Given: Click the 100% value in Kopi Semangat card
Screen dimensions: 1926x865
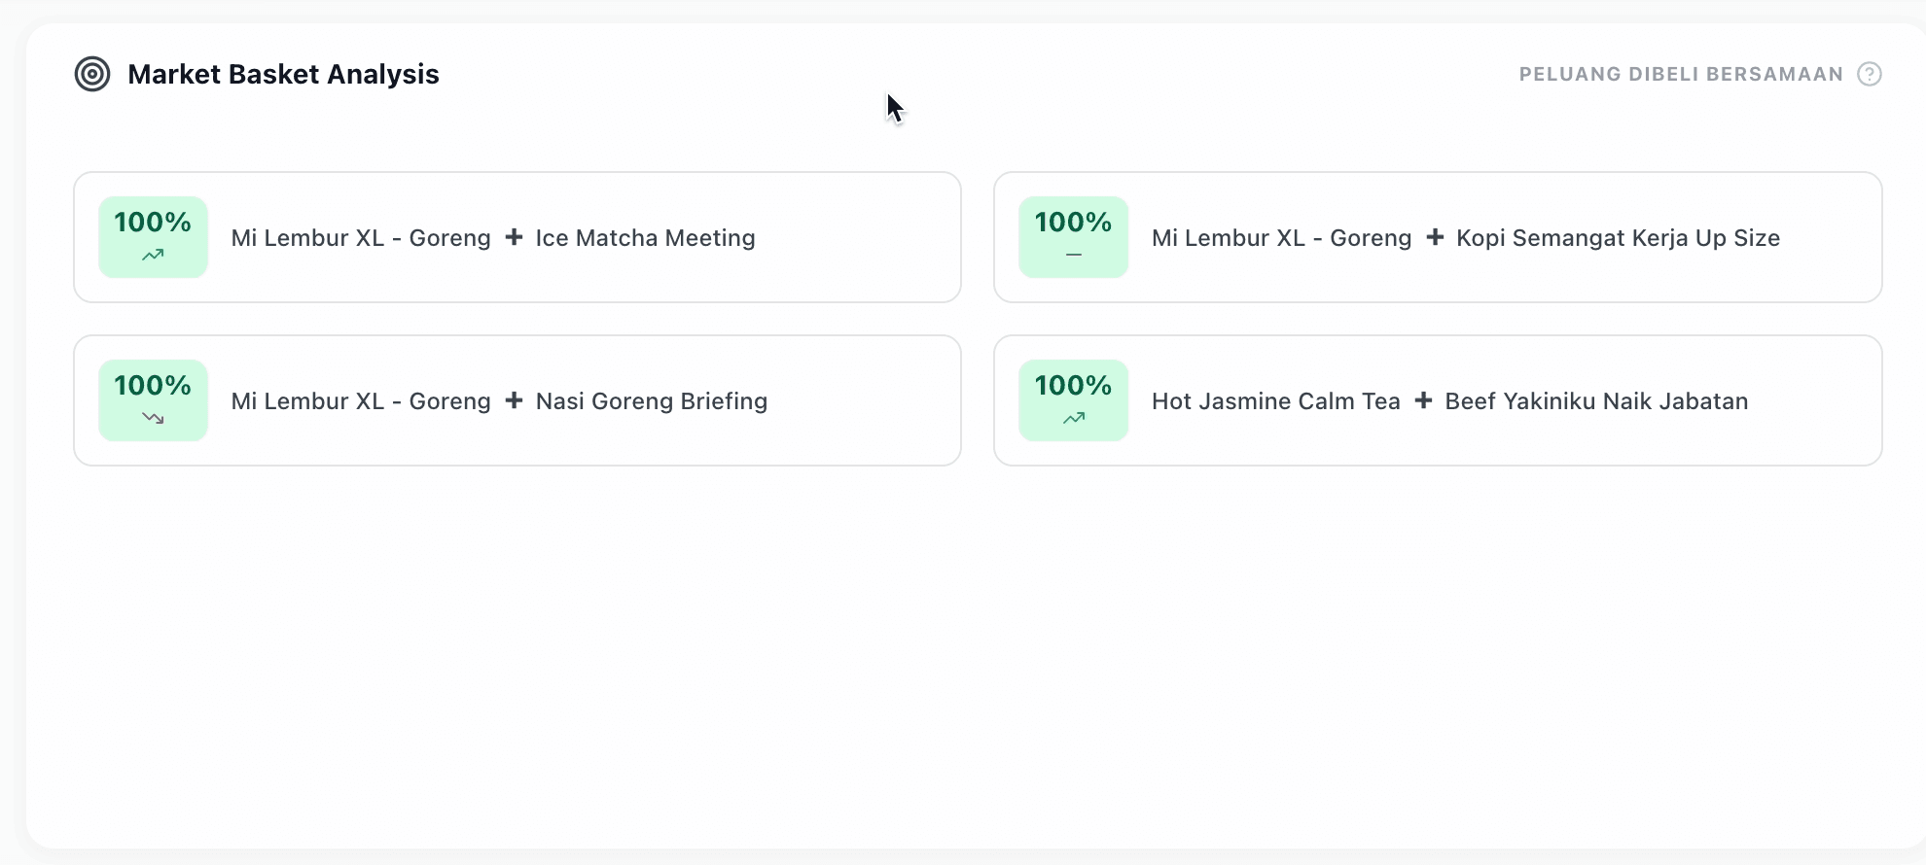Looking at the screenshot, I should pos(1073,223).
